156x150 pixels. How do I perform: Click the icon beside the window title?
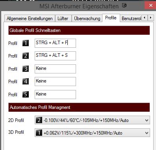click(x=124, y=6)
